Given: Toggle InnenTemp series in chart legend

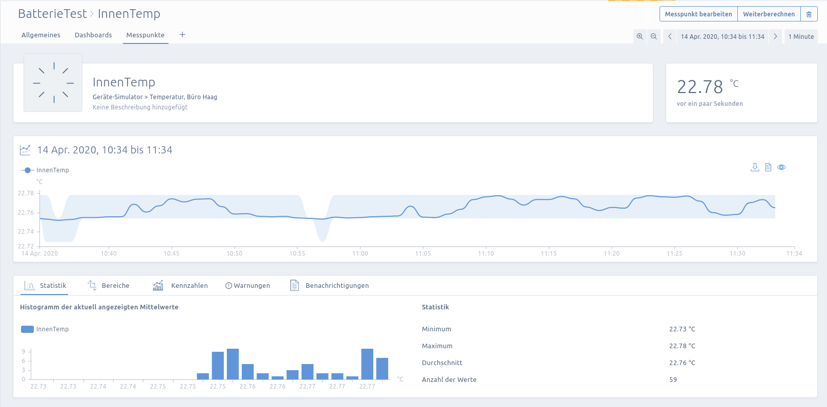Looking at the screenshot, I should coord(45,170).
